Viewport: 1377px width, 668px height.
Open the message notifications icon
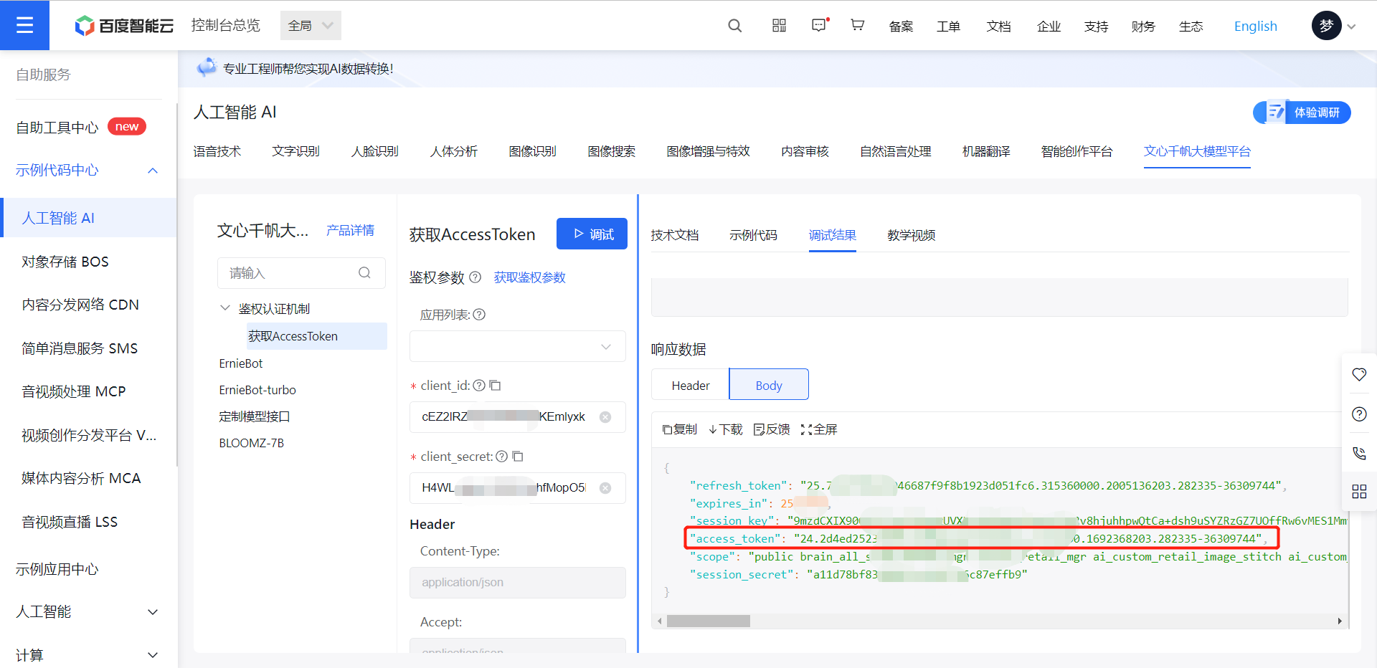pyautogui.click(x=819, y=26)
